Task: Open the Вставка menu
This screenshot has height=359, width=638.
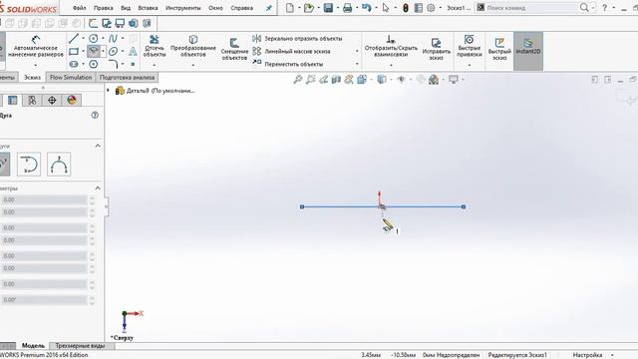Action: tap(148, 8)
